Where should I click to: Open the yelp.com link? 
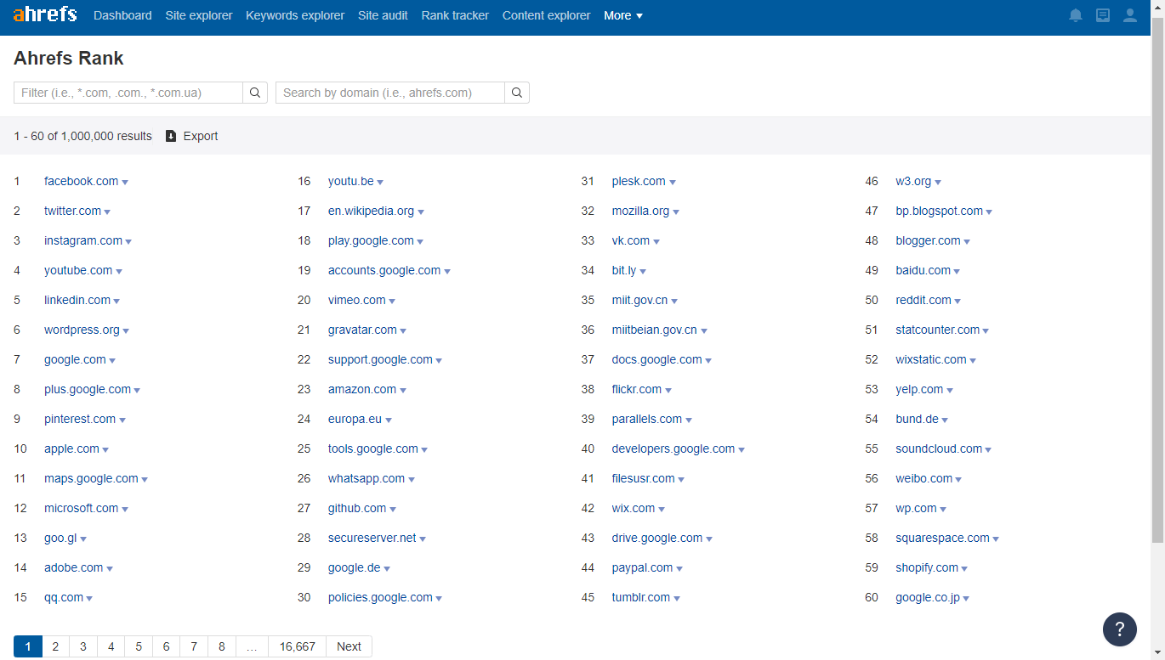[x=919, y=389]
